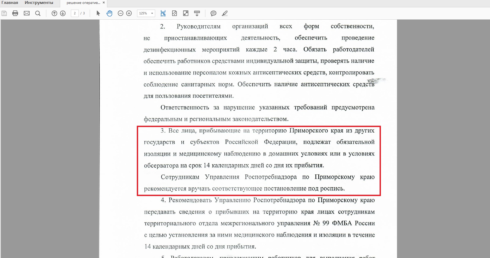
Task: Click the page number input field
Action: (x=75, y=13)
